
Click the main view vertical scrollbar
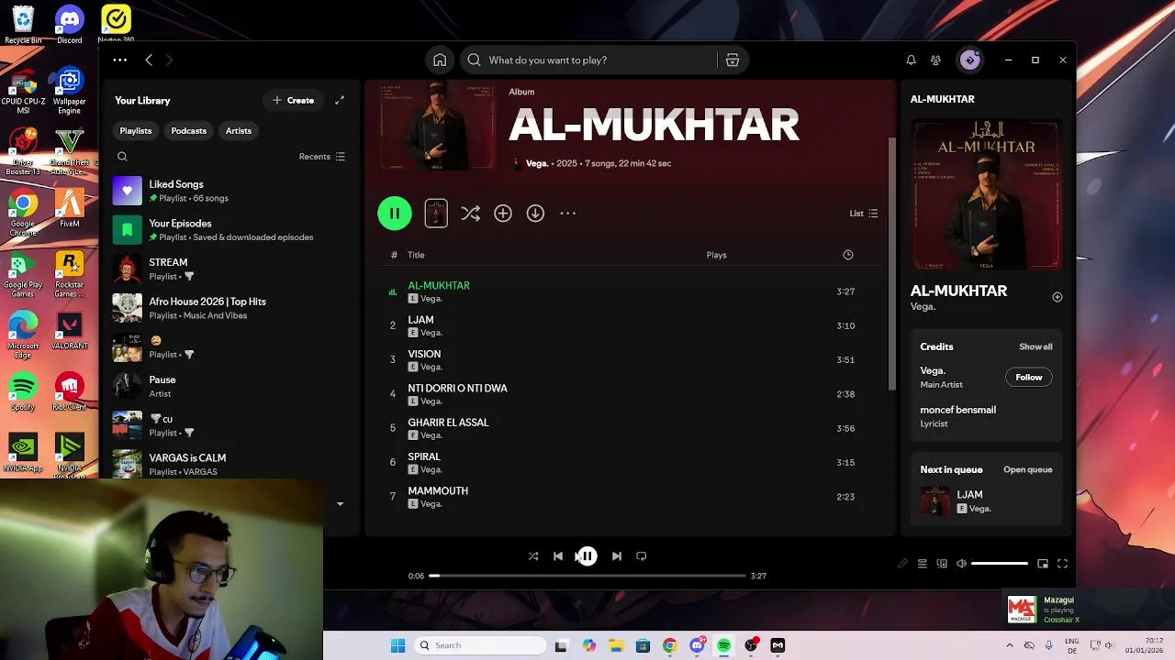point(891,264)
